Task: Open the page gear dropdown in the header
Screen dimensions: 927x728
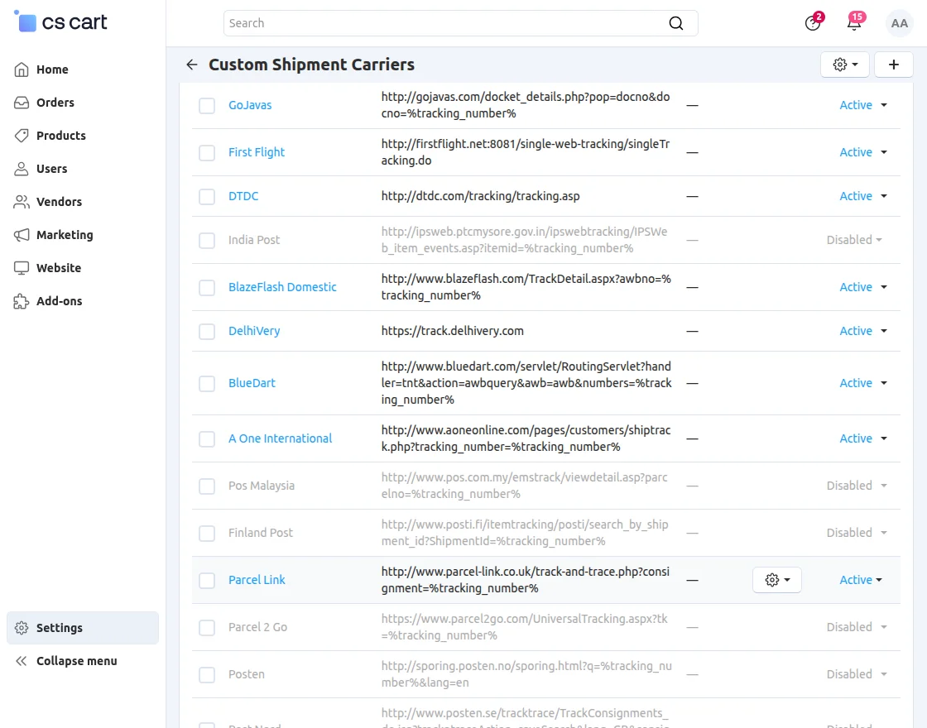Action: click(845, 65)
